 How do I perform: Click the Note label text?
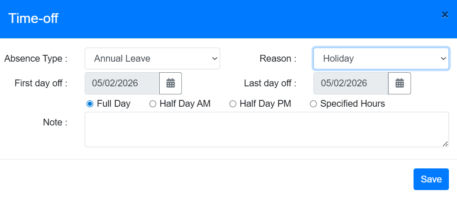[55, 122]
